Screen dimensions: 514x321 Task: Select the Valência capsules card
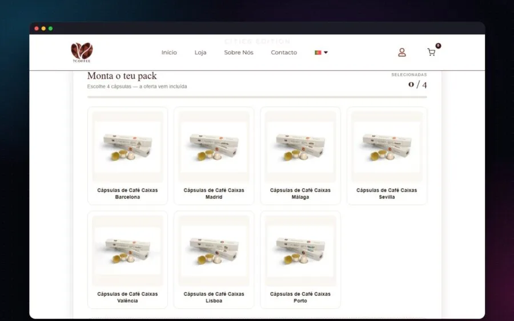(x=127, y=260)
